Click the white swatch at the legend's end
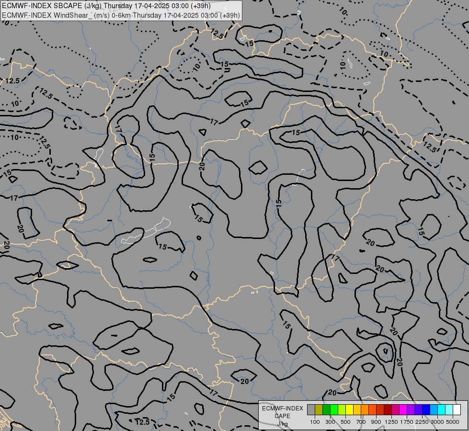Viewport: 469px width, 431px height. coord(457,409)
